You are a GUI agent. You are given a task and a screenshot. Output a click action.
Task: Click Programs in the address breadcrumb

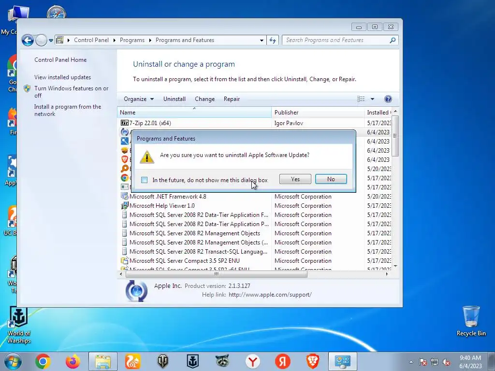132,40
